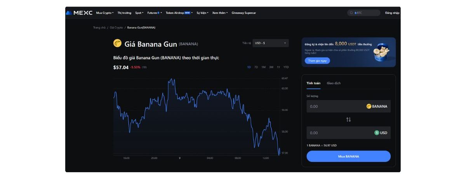The height and width of the screenshot is (178, 466).
Task: Expand the Spot dropdown menu
Action: tap(139, 13)
